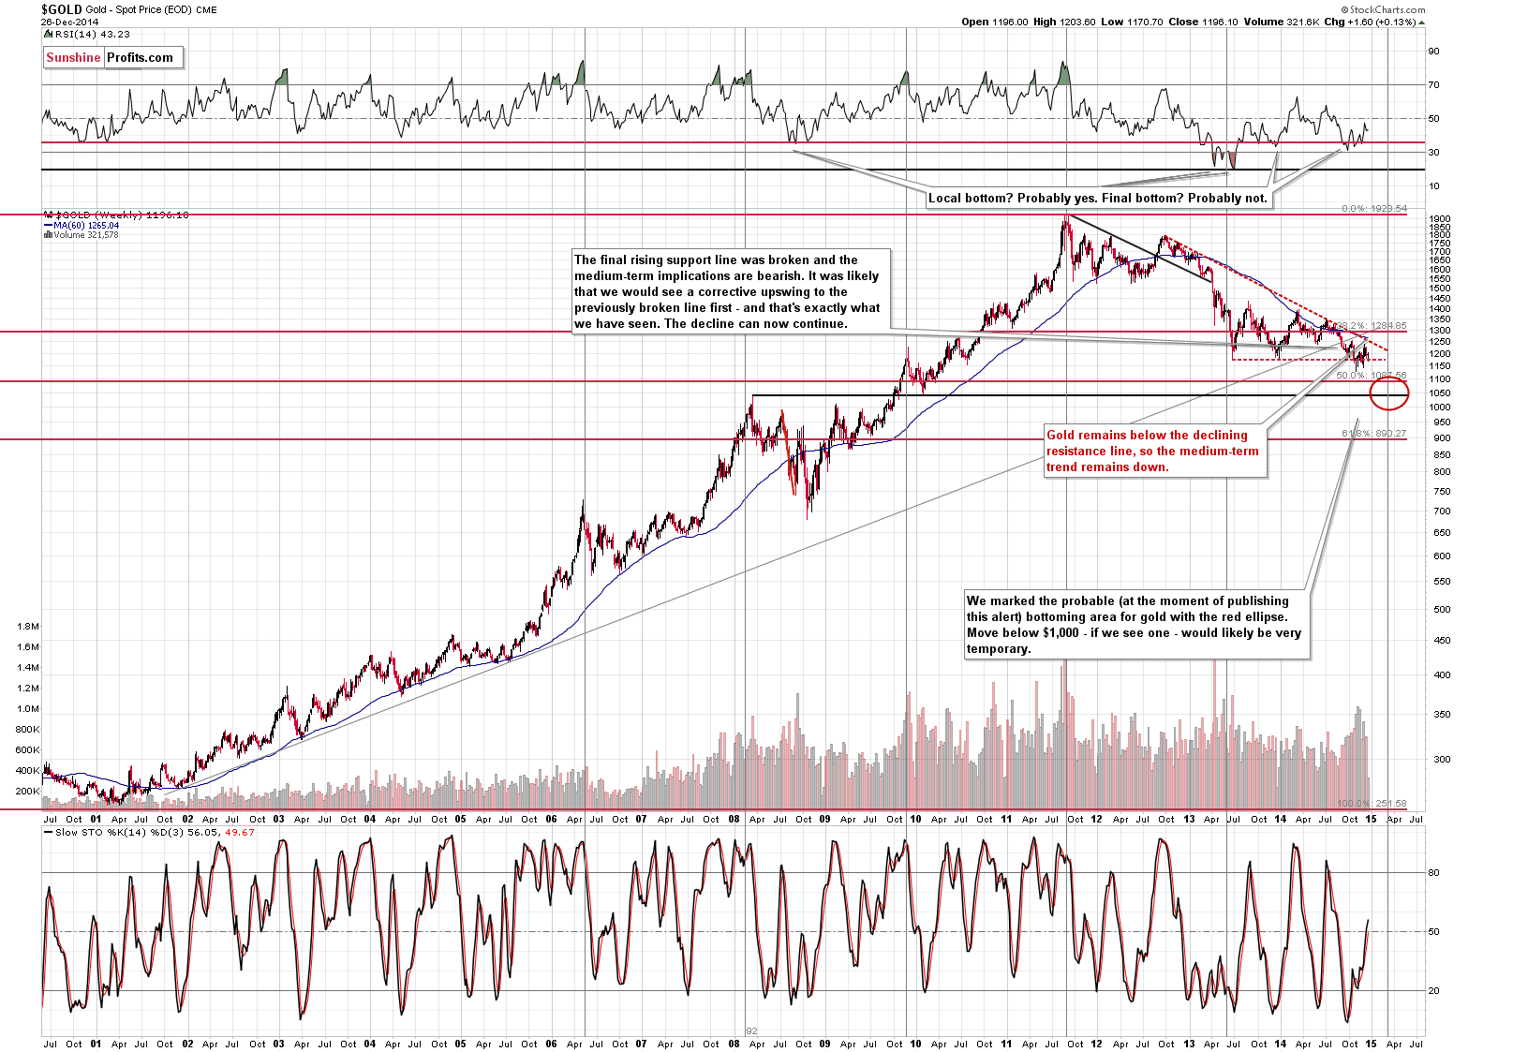Click the Fibonacci label 0.0%: 1923.54
Viewport: 1513px width, 1052px height.
[x=1374, y=209]
